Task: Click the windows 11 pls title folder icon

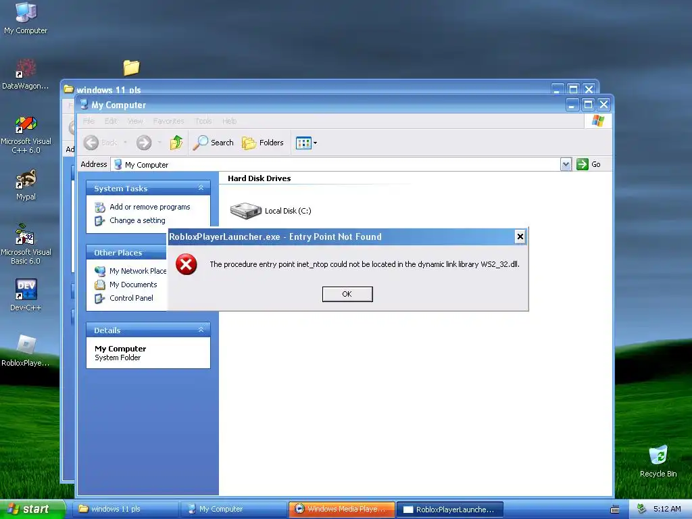Action: tap(68, 89)
